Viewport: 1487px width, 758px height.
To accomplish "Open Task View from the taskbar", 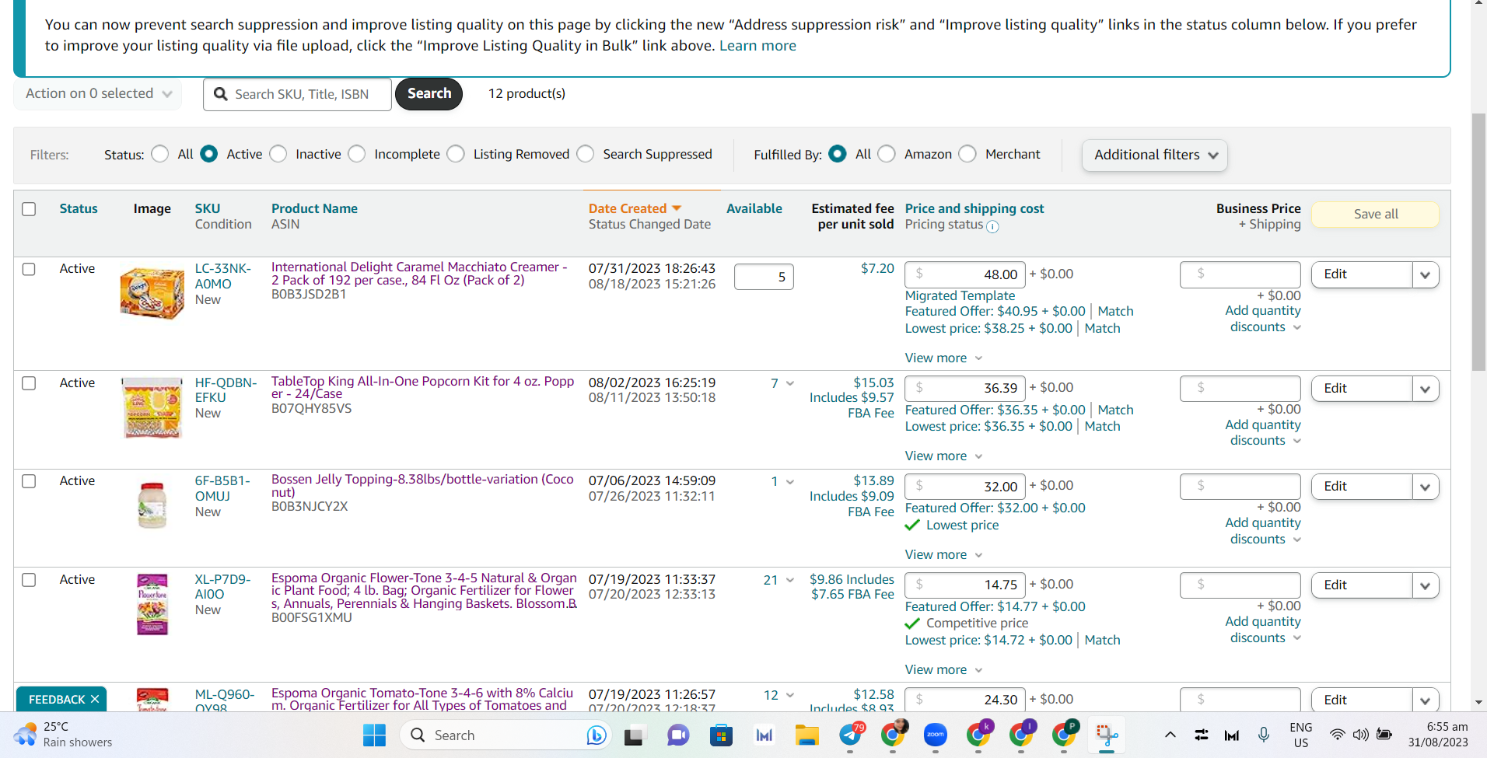I will point(635,735).
